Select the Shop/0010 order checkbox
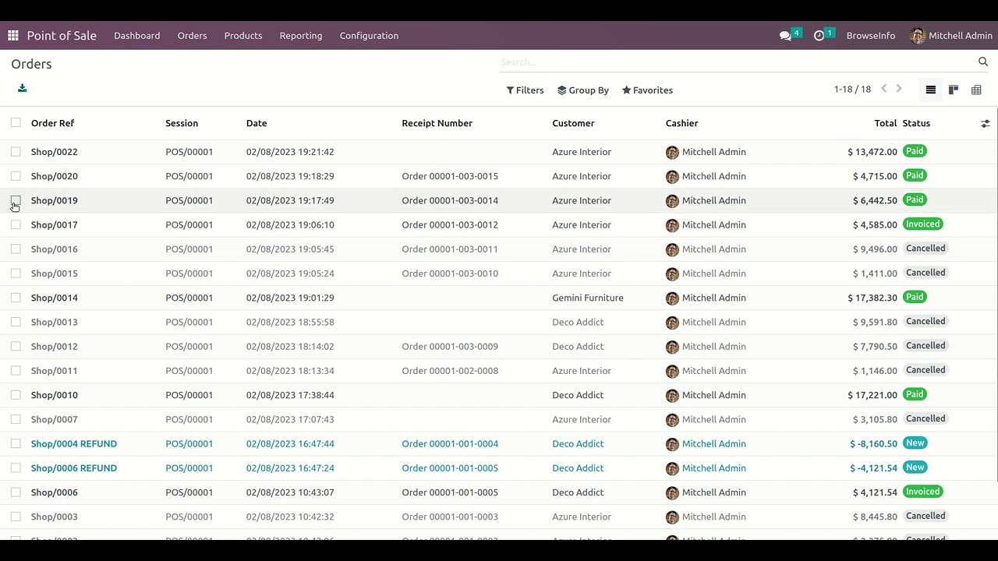 tap(16, 395)
